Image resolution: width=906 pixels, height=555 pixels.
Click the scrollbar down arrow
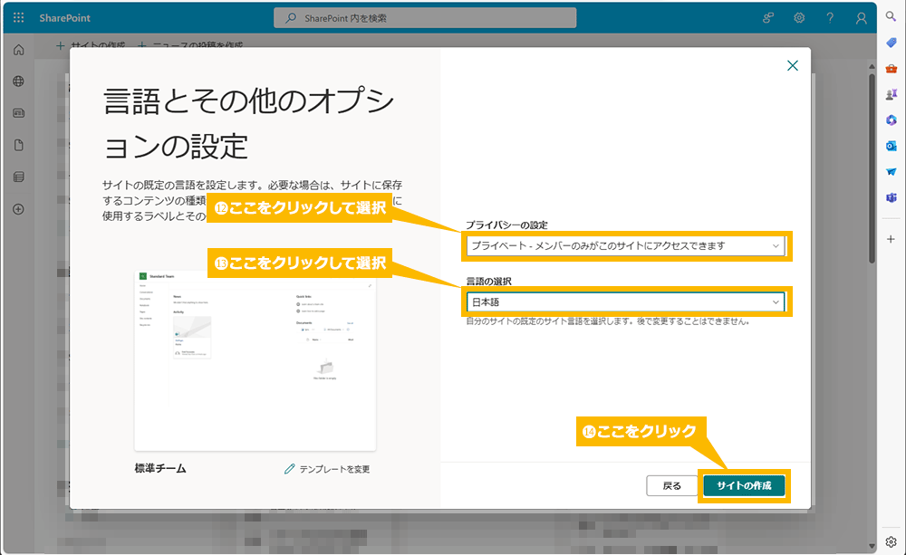pos(872,546)
